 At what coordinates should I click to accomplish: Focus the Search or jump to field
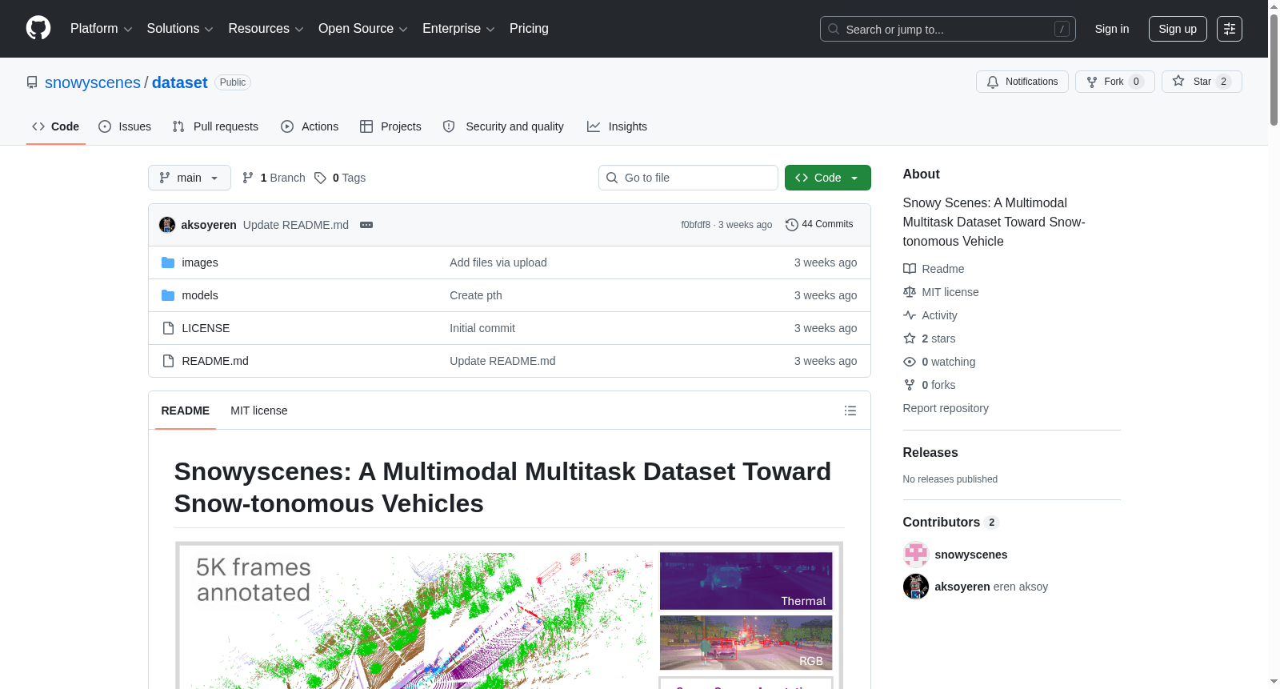[x=948, y=29]
